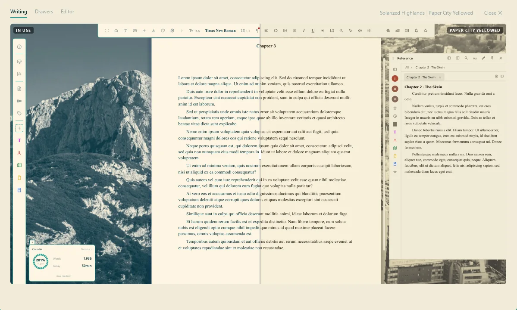Click 'All' in the Reference breadcrumb
517x310 pixels.
[407, 68]
